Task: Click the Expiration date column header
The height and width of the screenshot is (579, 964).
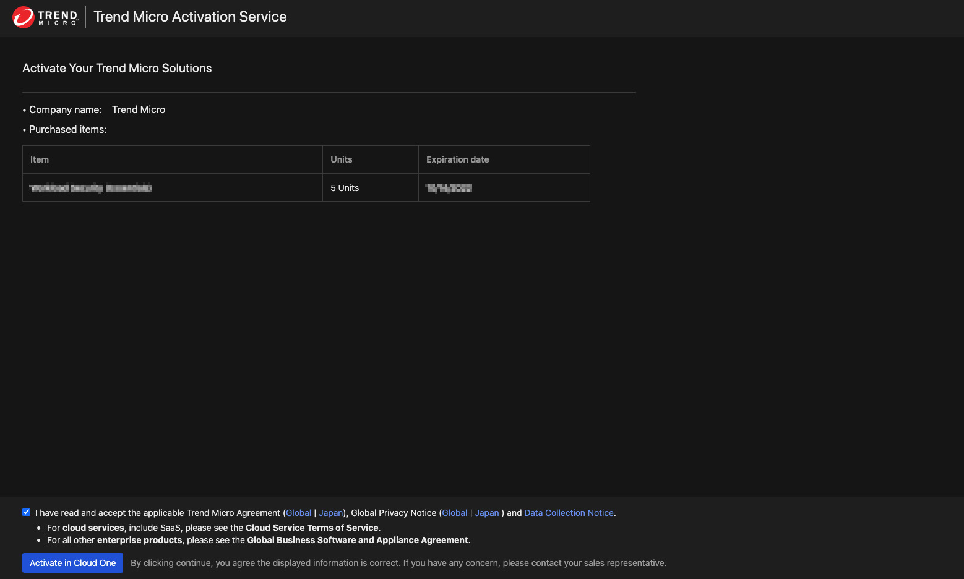Action: pyautogui.click(x=457, y=159)
